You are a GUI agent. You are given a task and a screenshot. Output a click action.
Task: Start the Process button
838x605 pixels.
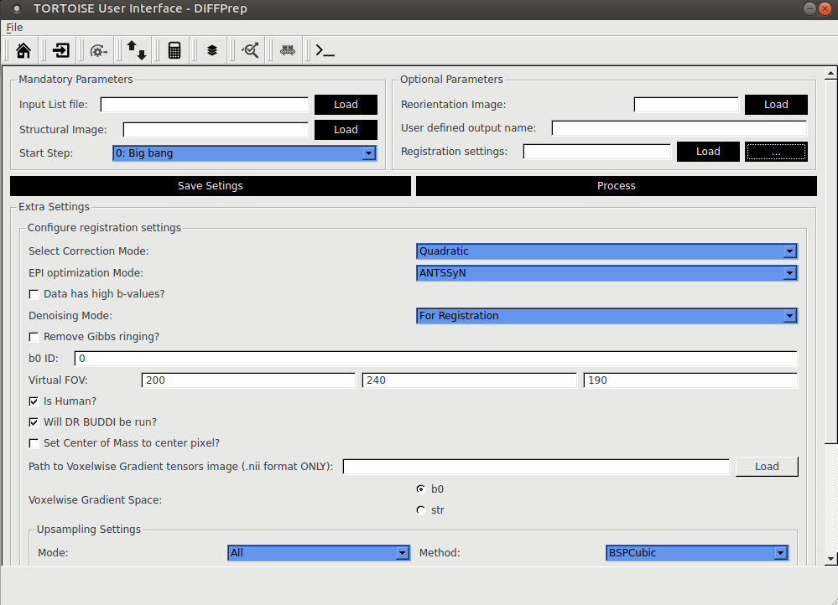tap(617, 186)
